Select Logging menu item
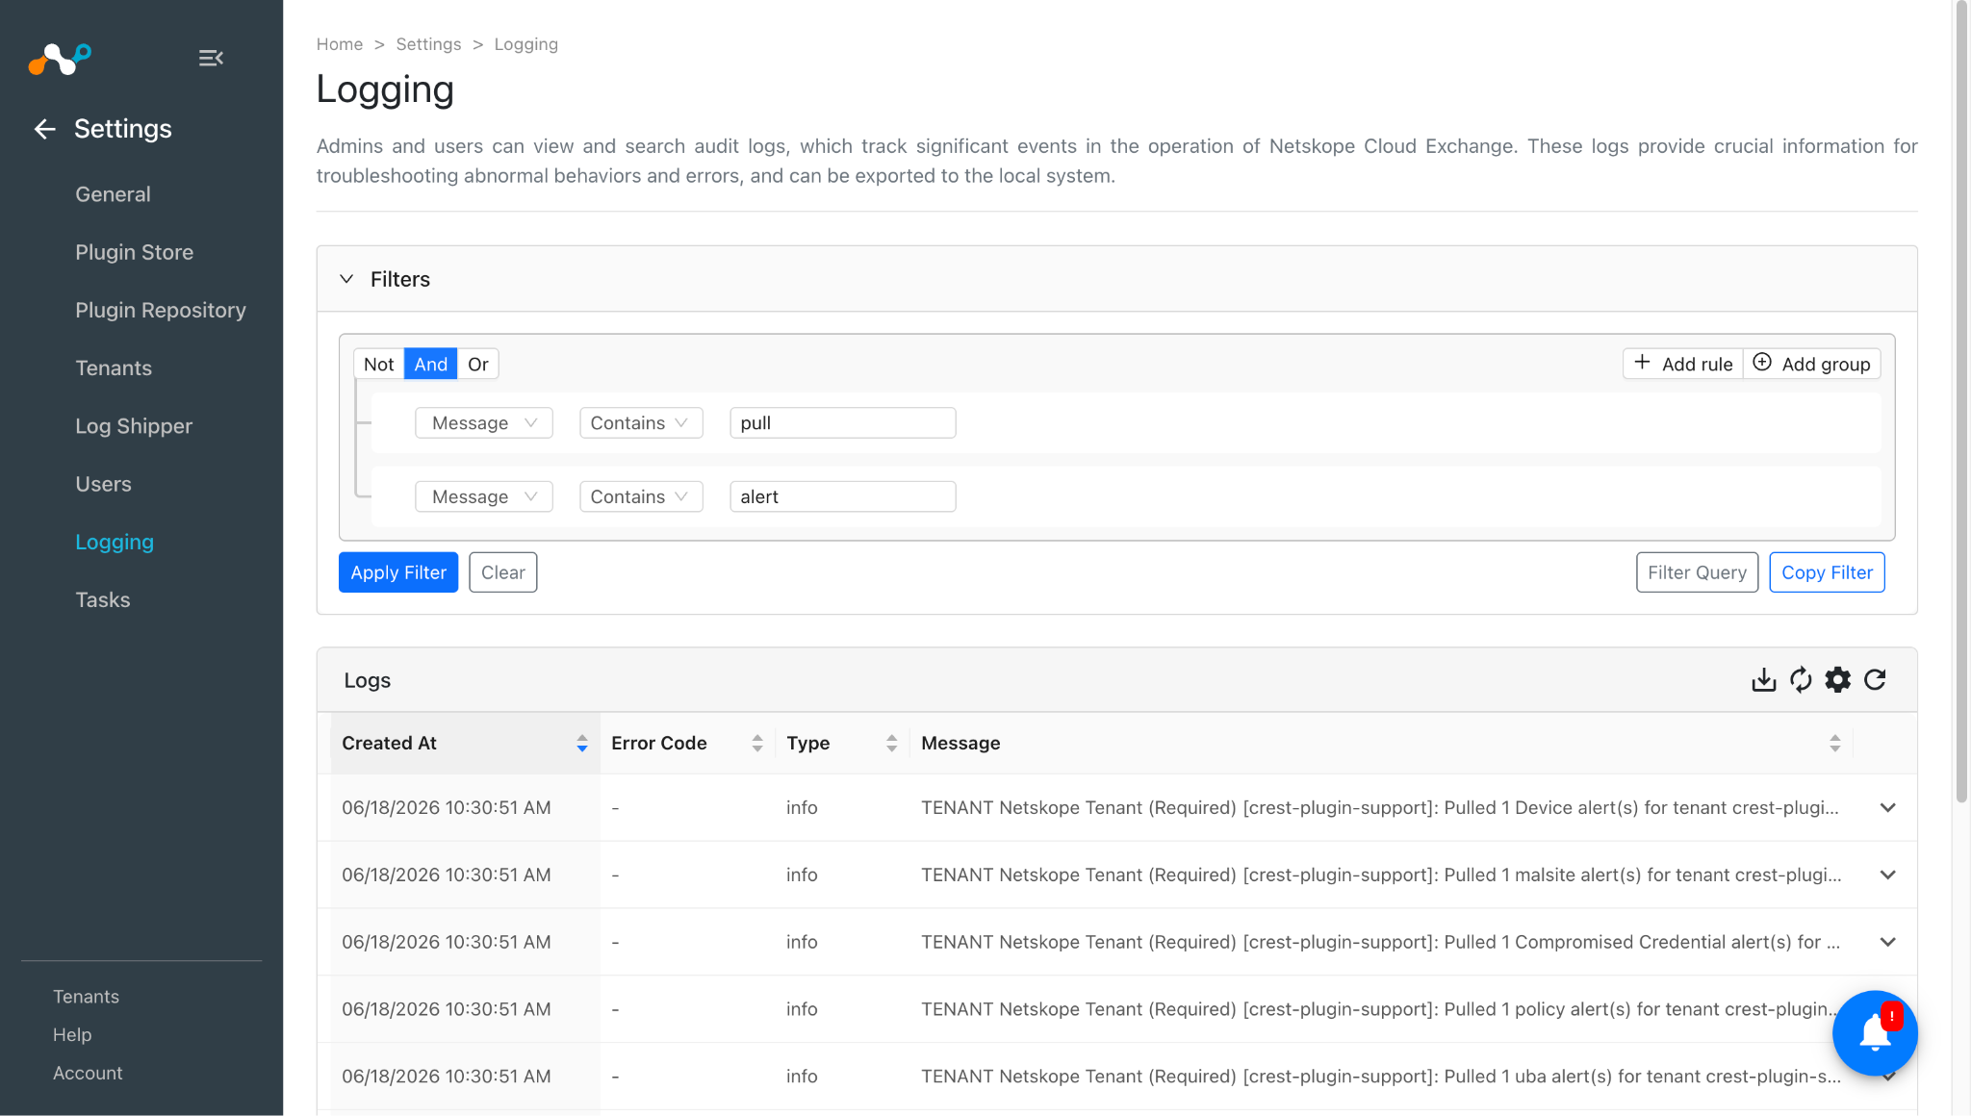The image size is (1971, 1116). [x=115, y=543]
